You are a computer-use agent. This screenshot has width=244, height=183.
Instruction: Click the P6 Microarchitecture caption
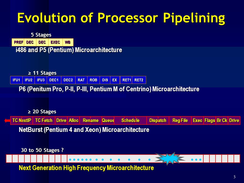tap(109, 89)
